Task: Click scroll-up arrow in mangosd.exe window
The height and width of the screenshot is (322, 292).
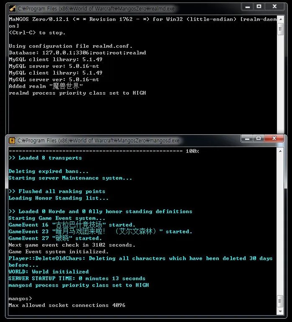Action: [x=280, y=151]
